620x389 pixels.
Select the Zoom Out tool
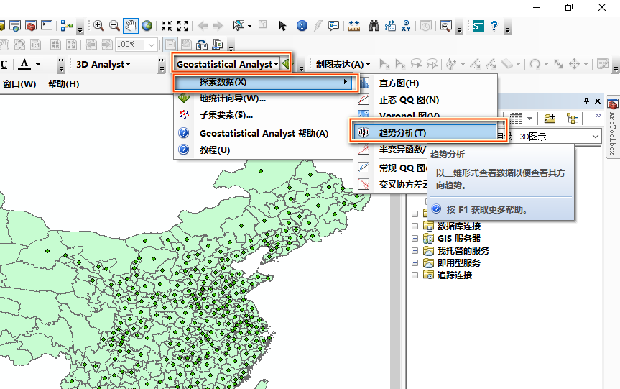tap(115, 26)
